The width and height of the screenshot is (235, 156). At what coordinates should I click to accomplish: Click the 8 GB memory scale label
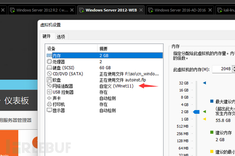(x=185, y=97)
